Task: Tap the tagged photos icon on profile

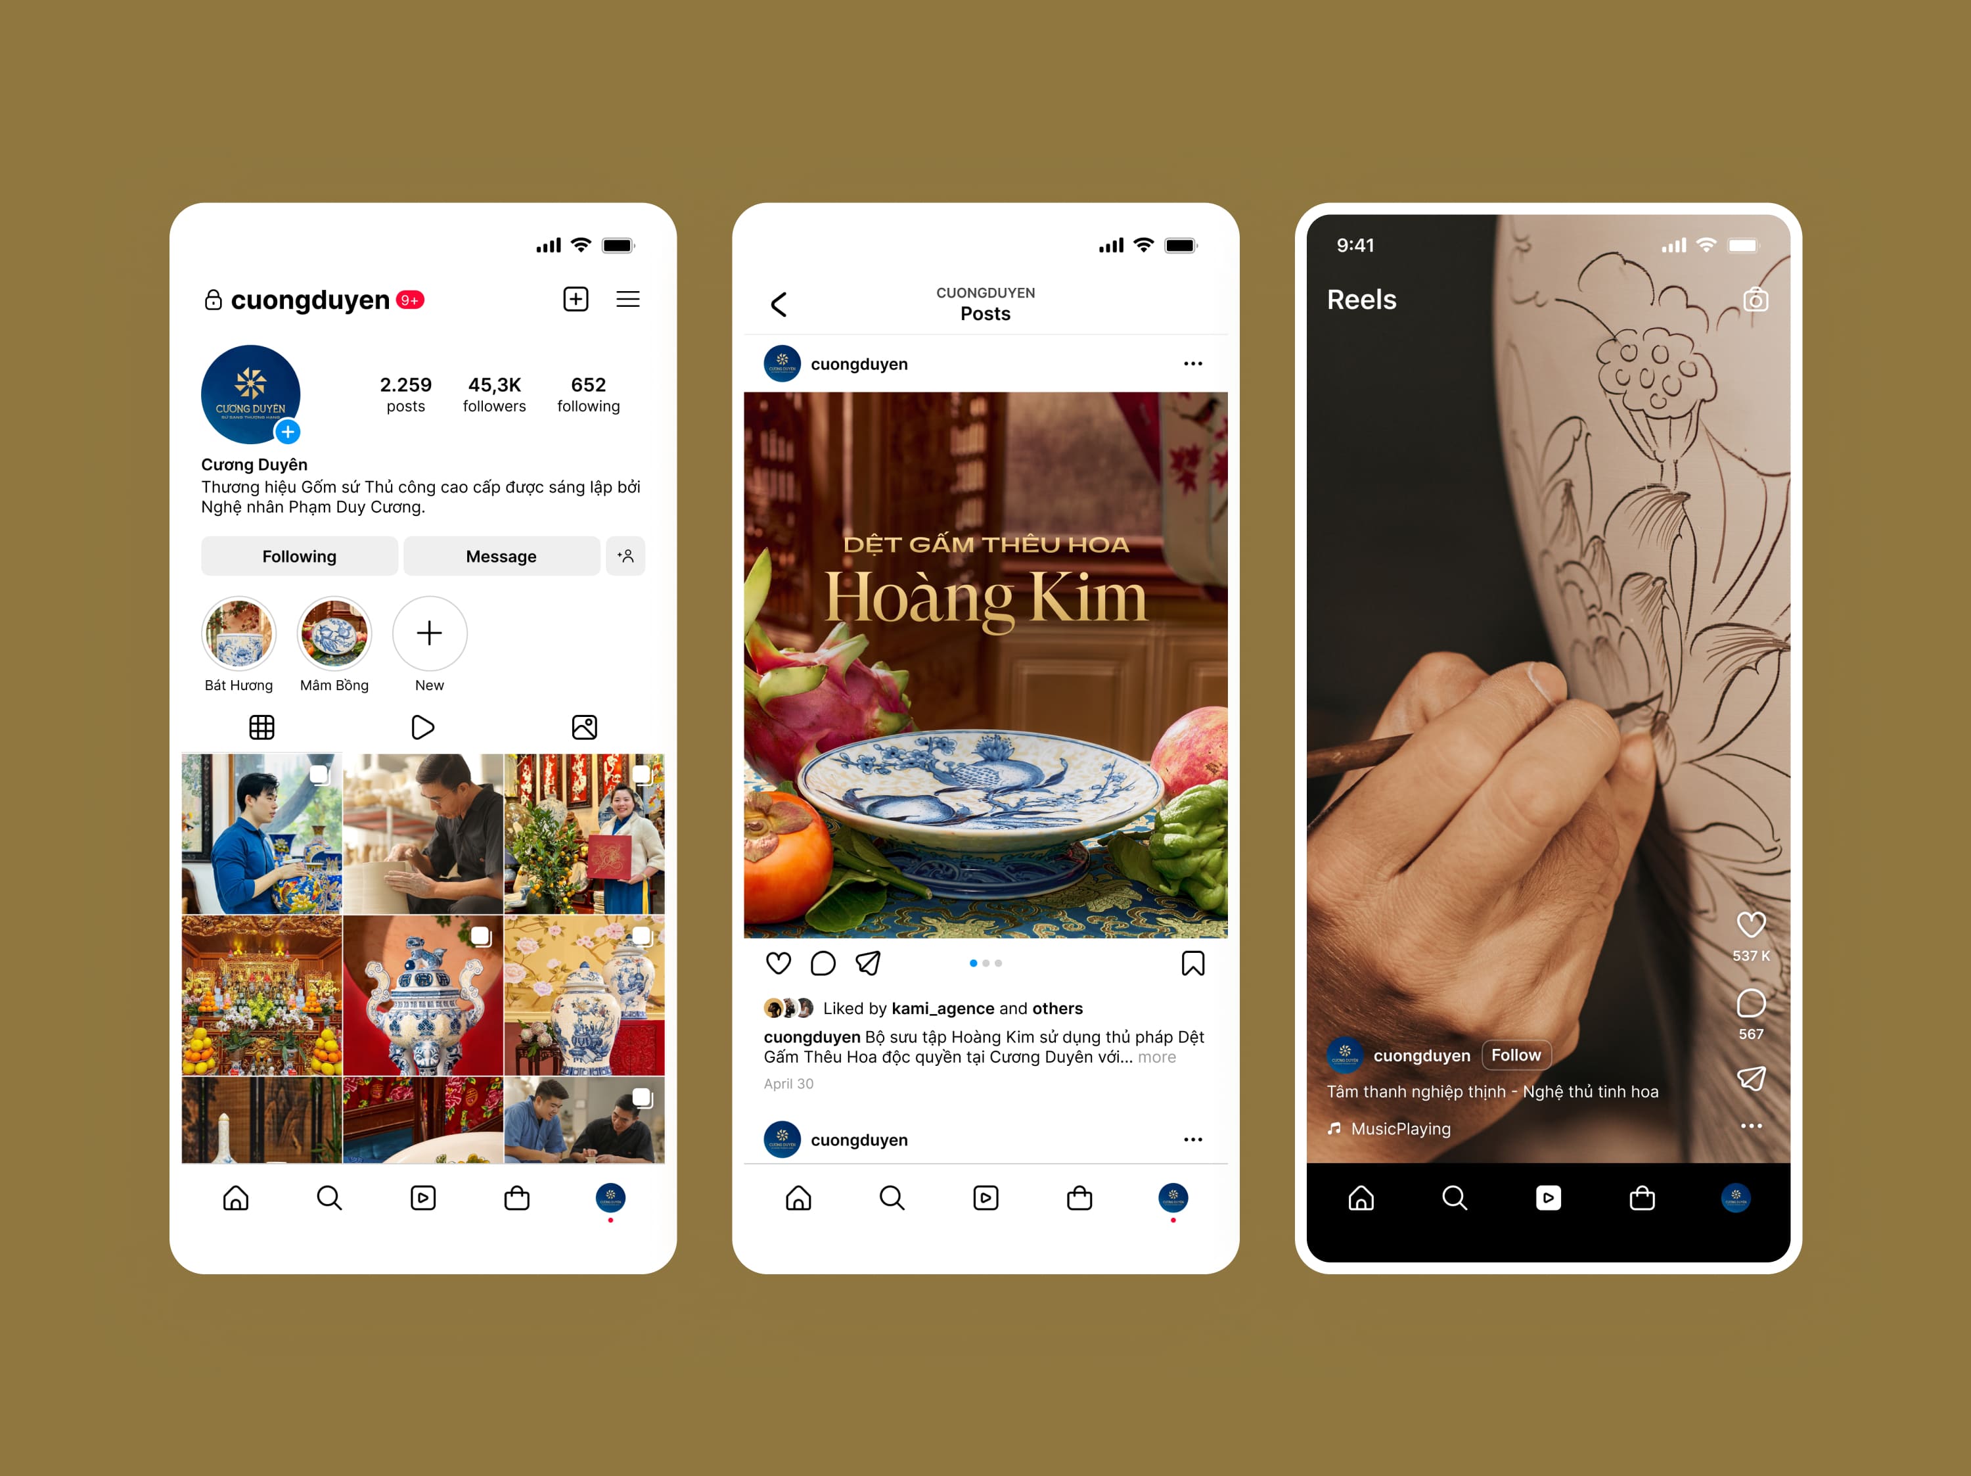Action: tap(586, 726)
